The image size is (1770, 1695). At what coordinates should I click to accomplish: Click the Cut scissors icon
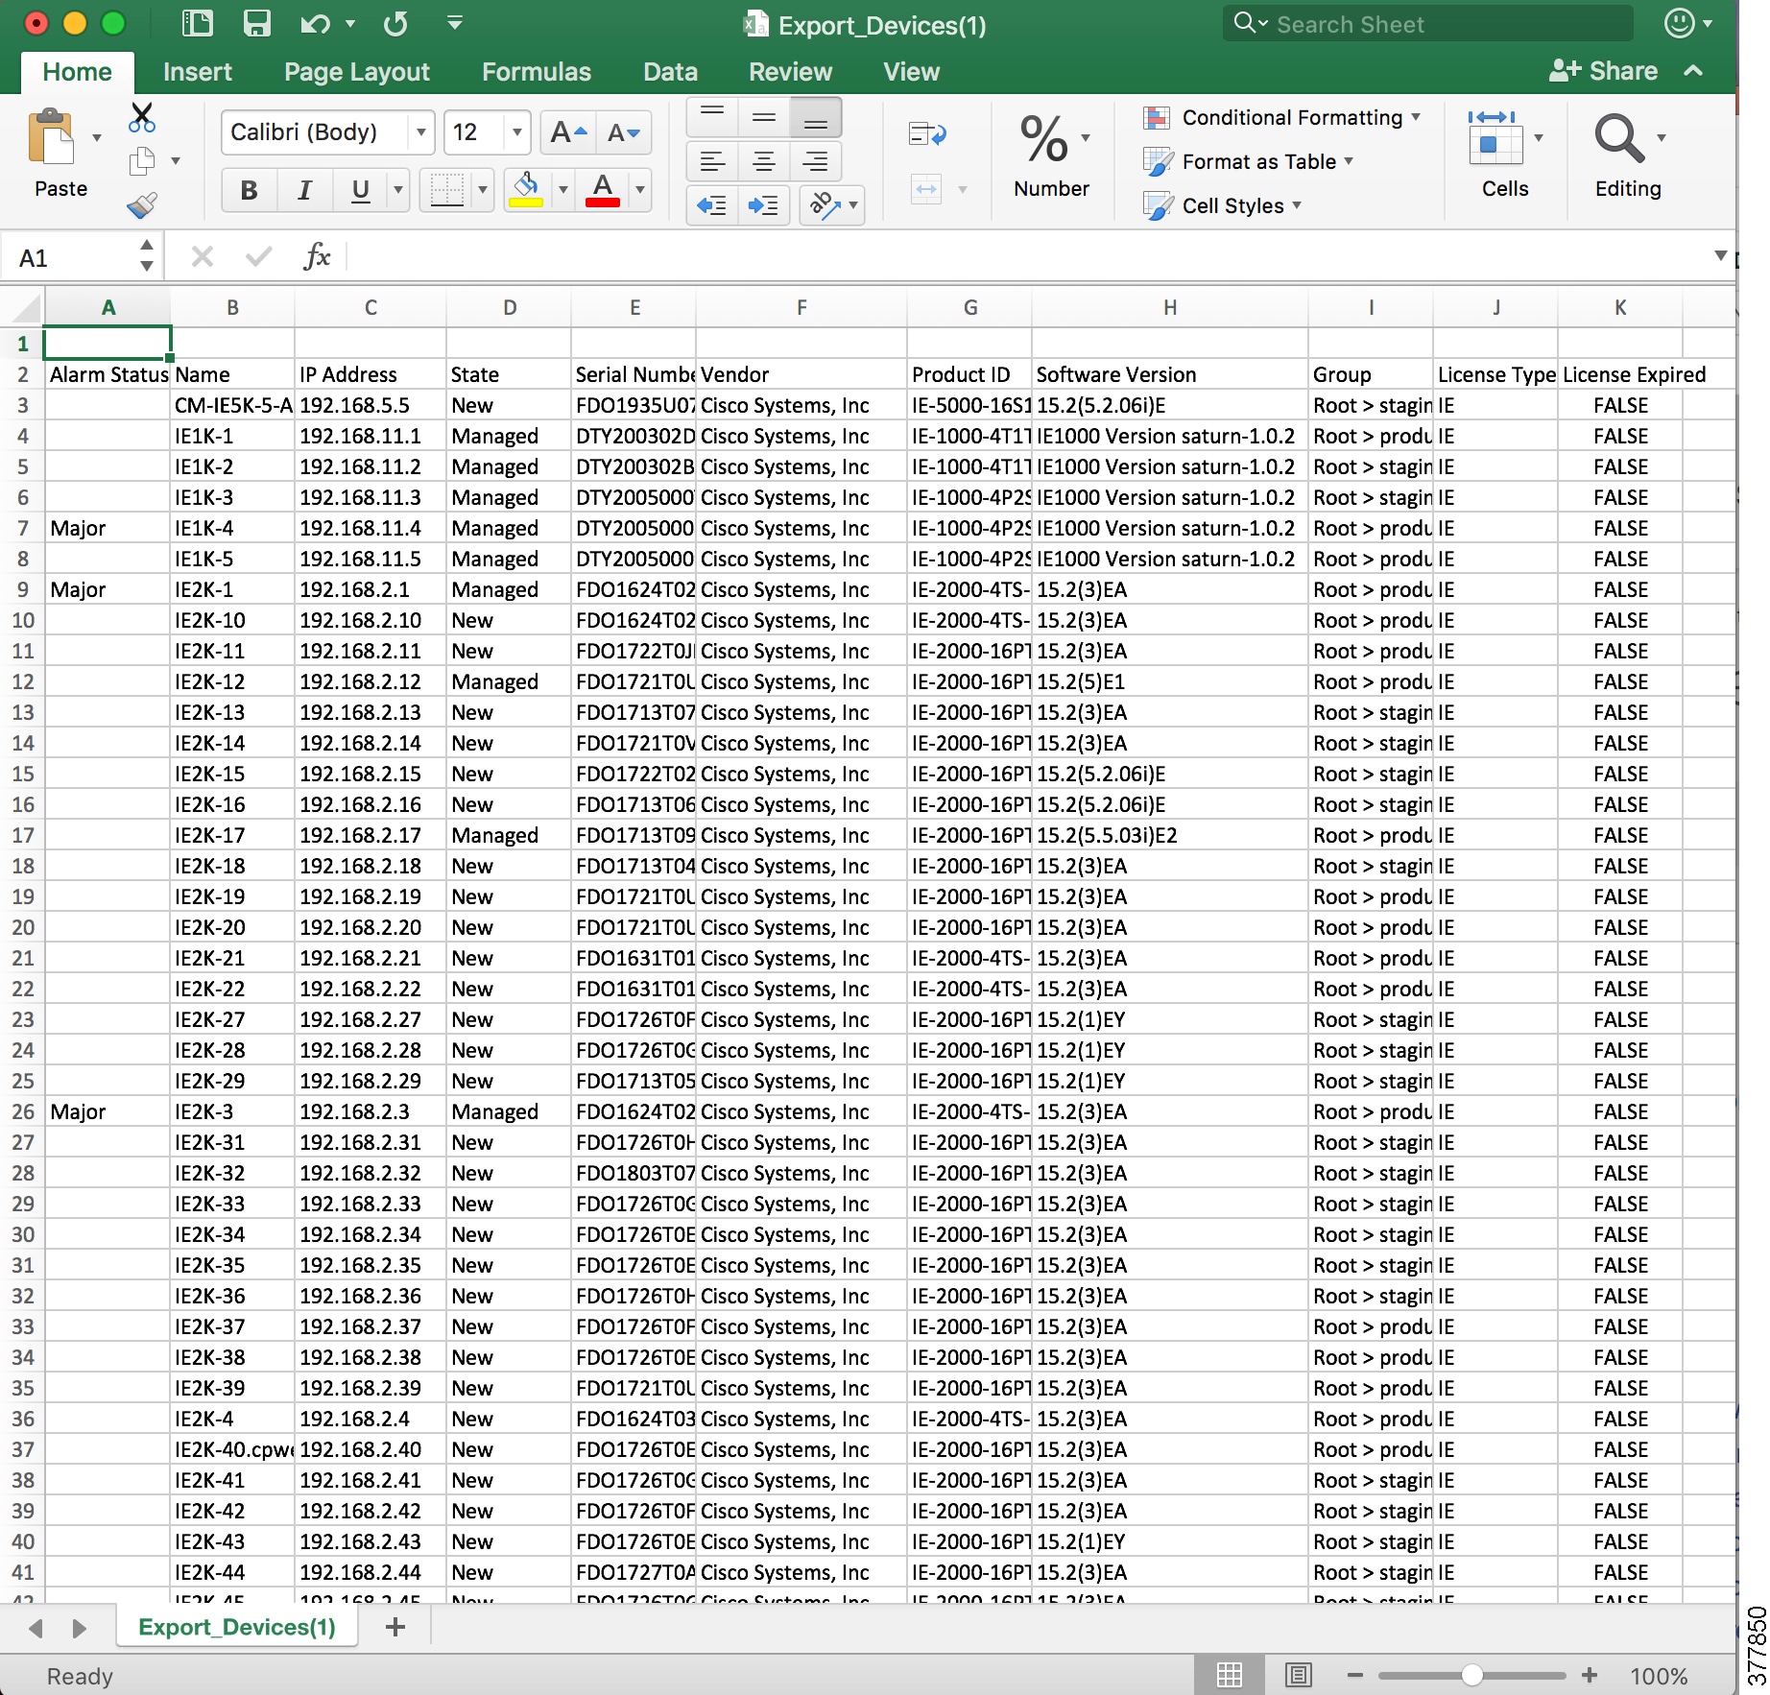[142, 117]
